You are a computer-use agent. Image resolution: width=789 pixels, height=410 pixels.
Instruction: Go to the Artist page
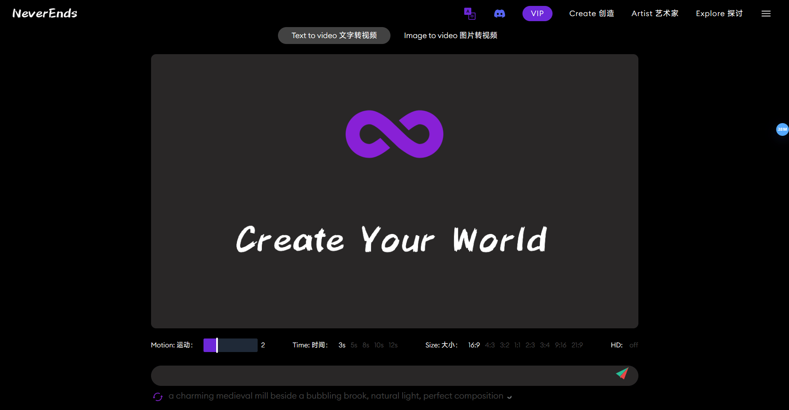click(654, 14)
